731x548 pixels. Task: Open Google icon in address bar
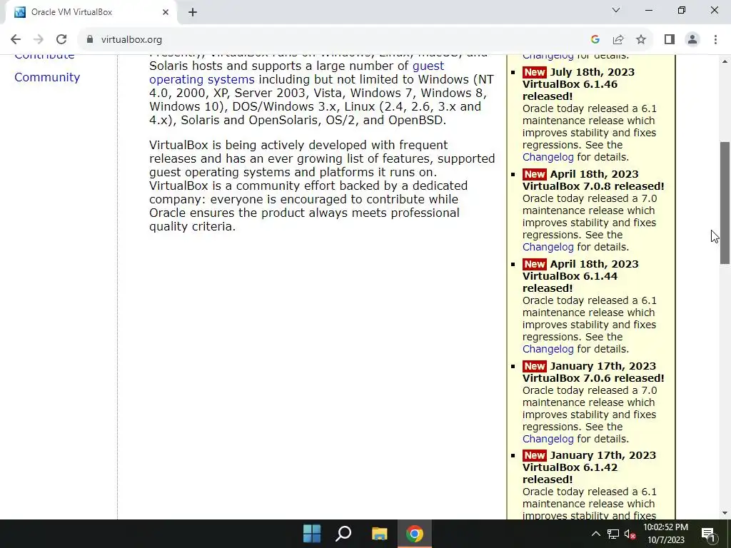(595, 40)
